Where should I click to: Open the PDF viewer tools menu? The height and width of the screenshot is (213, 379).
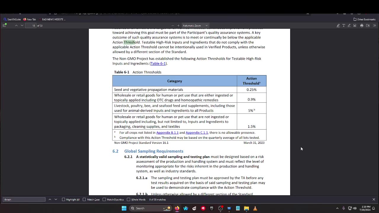[374, 25]
